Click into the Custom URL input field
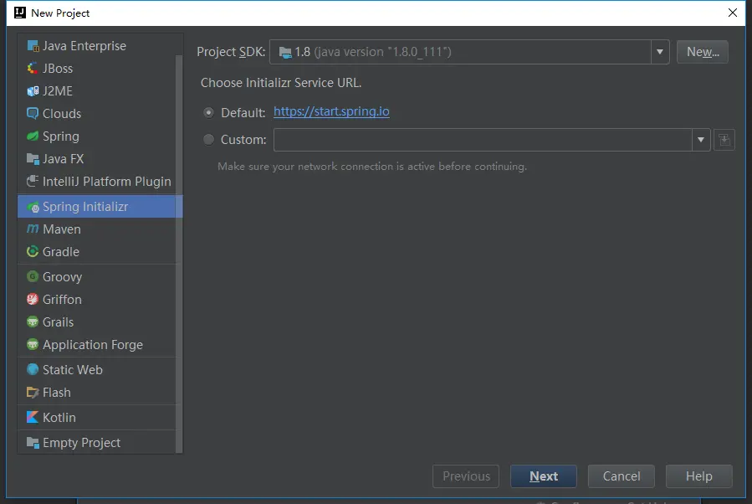Screen dimensions: 752x504 pos(483,140)
